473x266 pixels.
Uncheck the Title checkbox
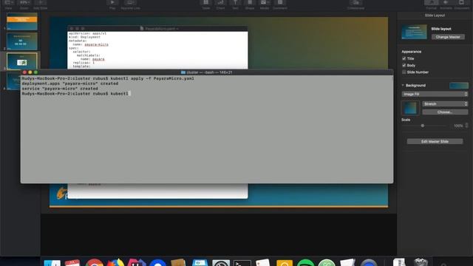tap(404, 58)
